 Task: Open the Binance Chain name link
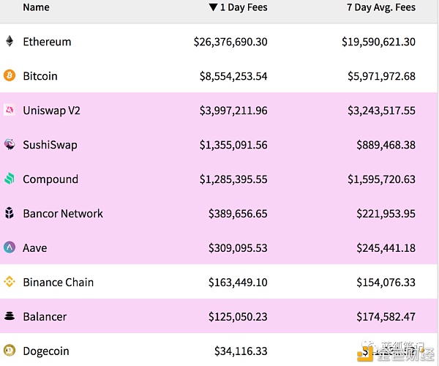tap(58, 283)
